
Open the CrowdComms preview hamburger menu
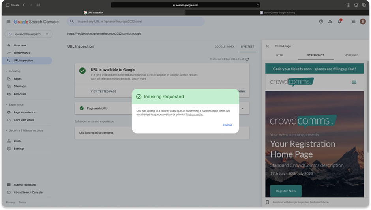pos(354,82)
